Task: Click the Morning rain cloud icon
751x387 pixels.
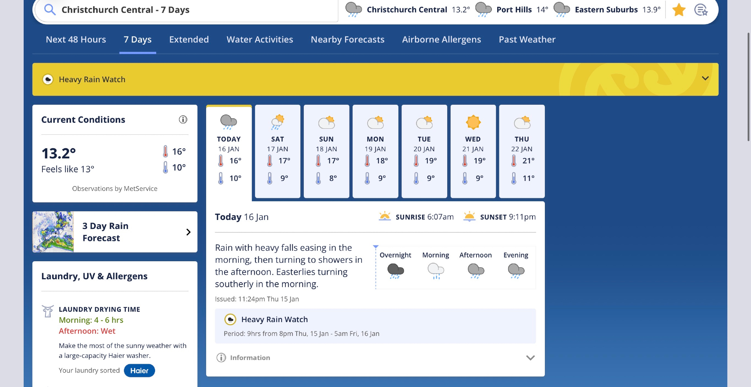Action: tap(436, 271)
